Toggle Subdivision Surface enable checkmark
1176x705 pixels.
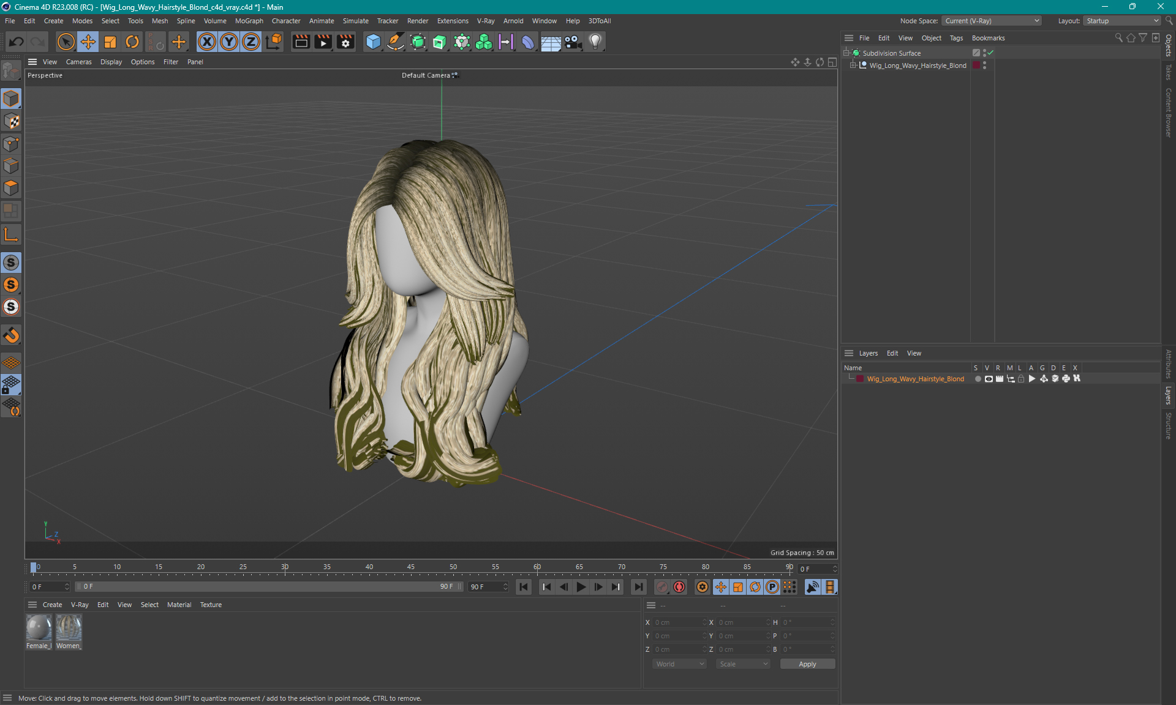point(990,53)
